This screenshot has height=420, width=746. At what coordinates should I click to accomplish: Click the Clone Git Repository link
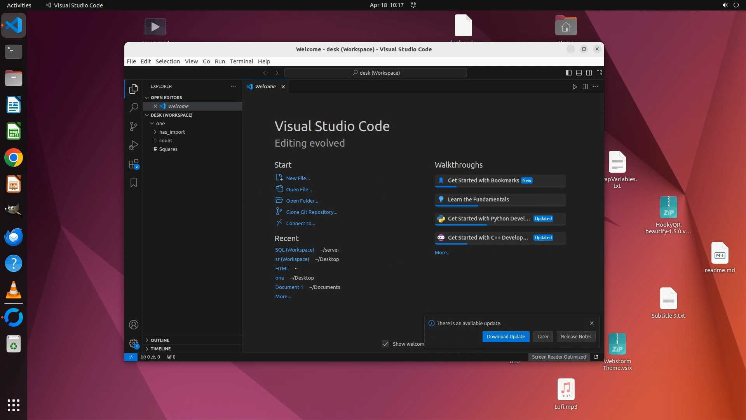pyautogui.click(x=311, y=212)
